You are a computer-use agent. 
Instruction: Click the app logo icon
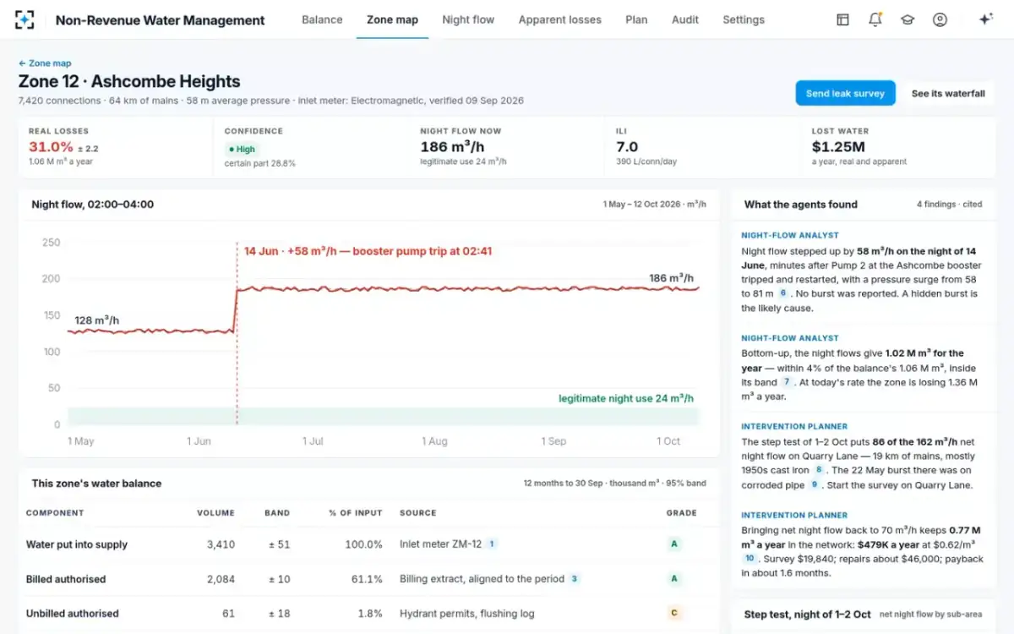coord(25,19)
